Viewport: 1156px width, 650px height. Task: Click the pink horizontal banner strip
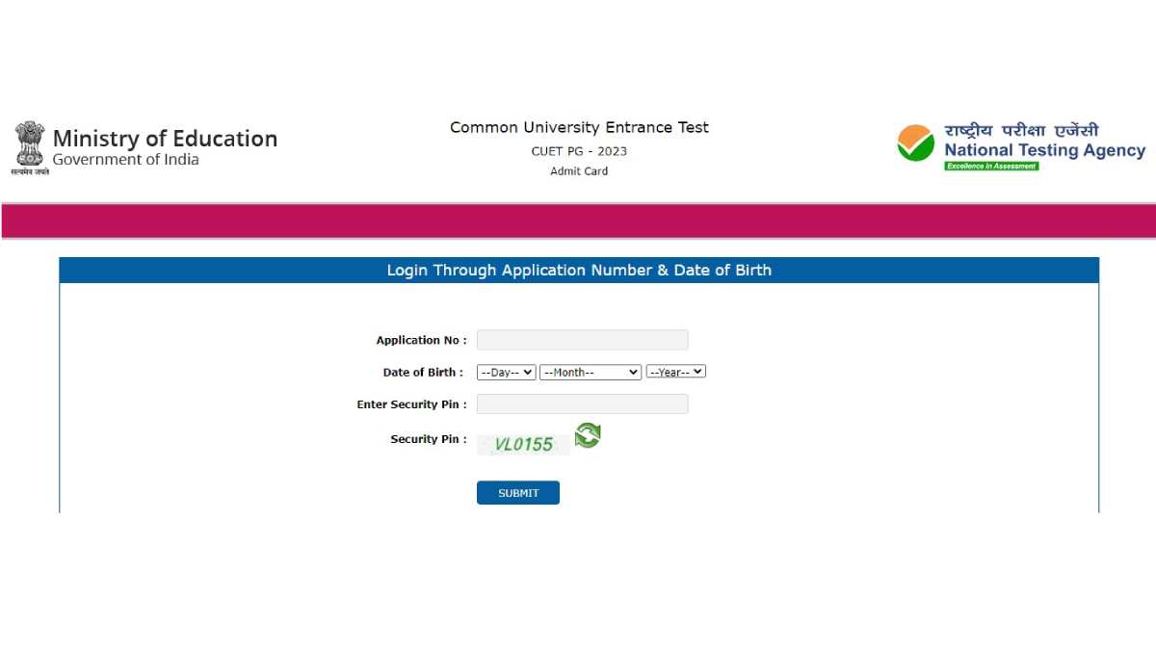578,220
